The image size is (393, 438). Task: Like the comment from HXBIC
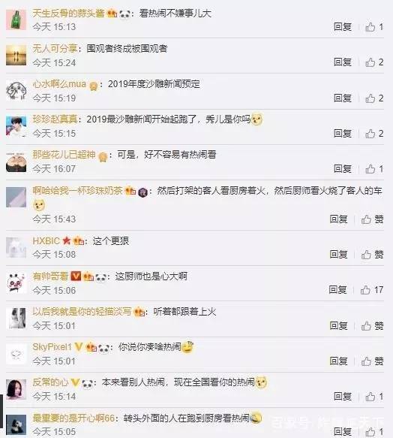[x=372, y=255]
